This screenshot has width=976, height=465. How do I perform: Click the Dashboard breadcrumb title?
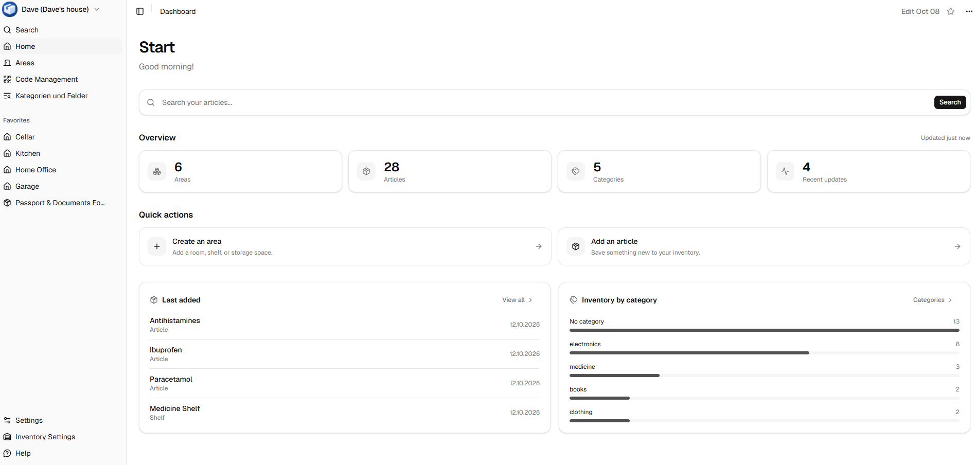(x=178, y=11)
